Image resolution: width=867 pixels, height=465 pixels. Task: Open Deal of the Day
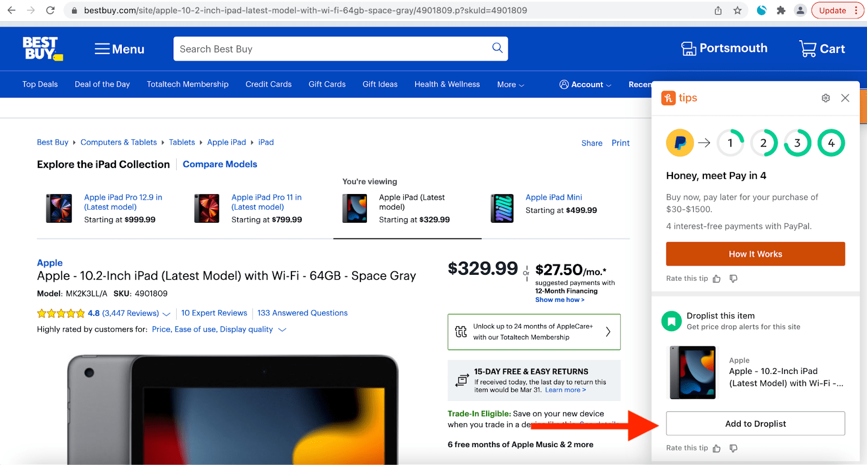click(102, 84)
